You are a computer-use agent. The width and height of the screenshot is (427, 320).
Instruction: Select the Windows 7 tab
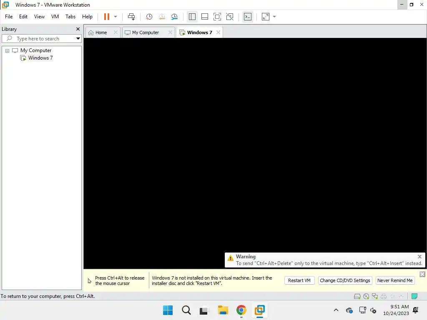199,32
